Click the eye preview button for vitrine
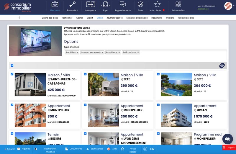This screenshot has width=236, height=154. (222, 65)
